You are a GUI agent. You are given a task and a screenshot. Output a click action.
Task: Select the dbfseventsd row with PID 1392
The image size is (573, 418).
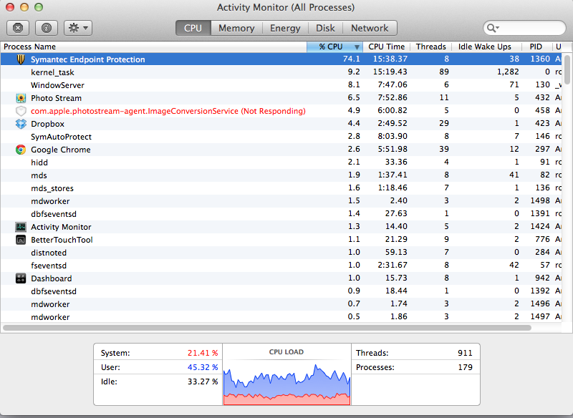pyautogui.click(x=281, y=291)
